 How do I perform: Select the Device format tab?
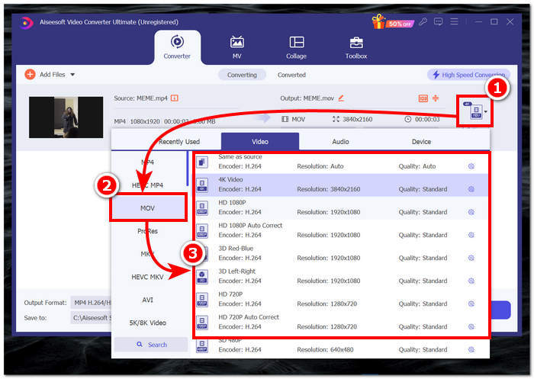[x=421, y=142]
